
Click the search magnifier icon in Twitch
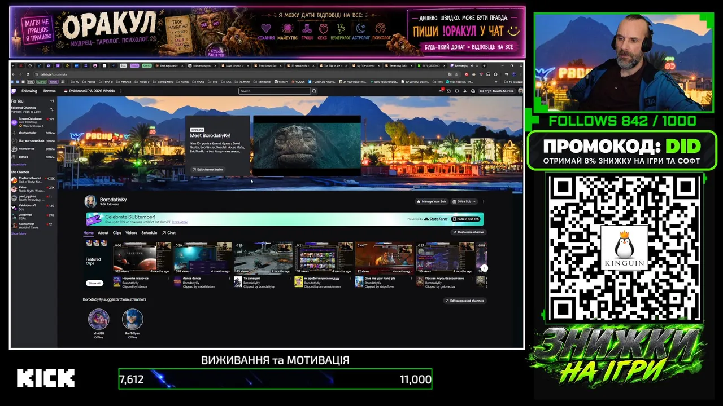[x=315, y=91]
